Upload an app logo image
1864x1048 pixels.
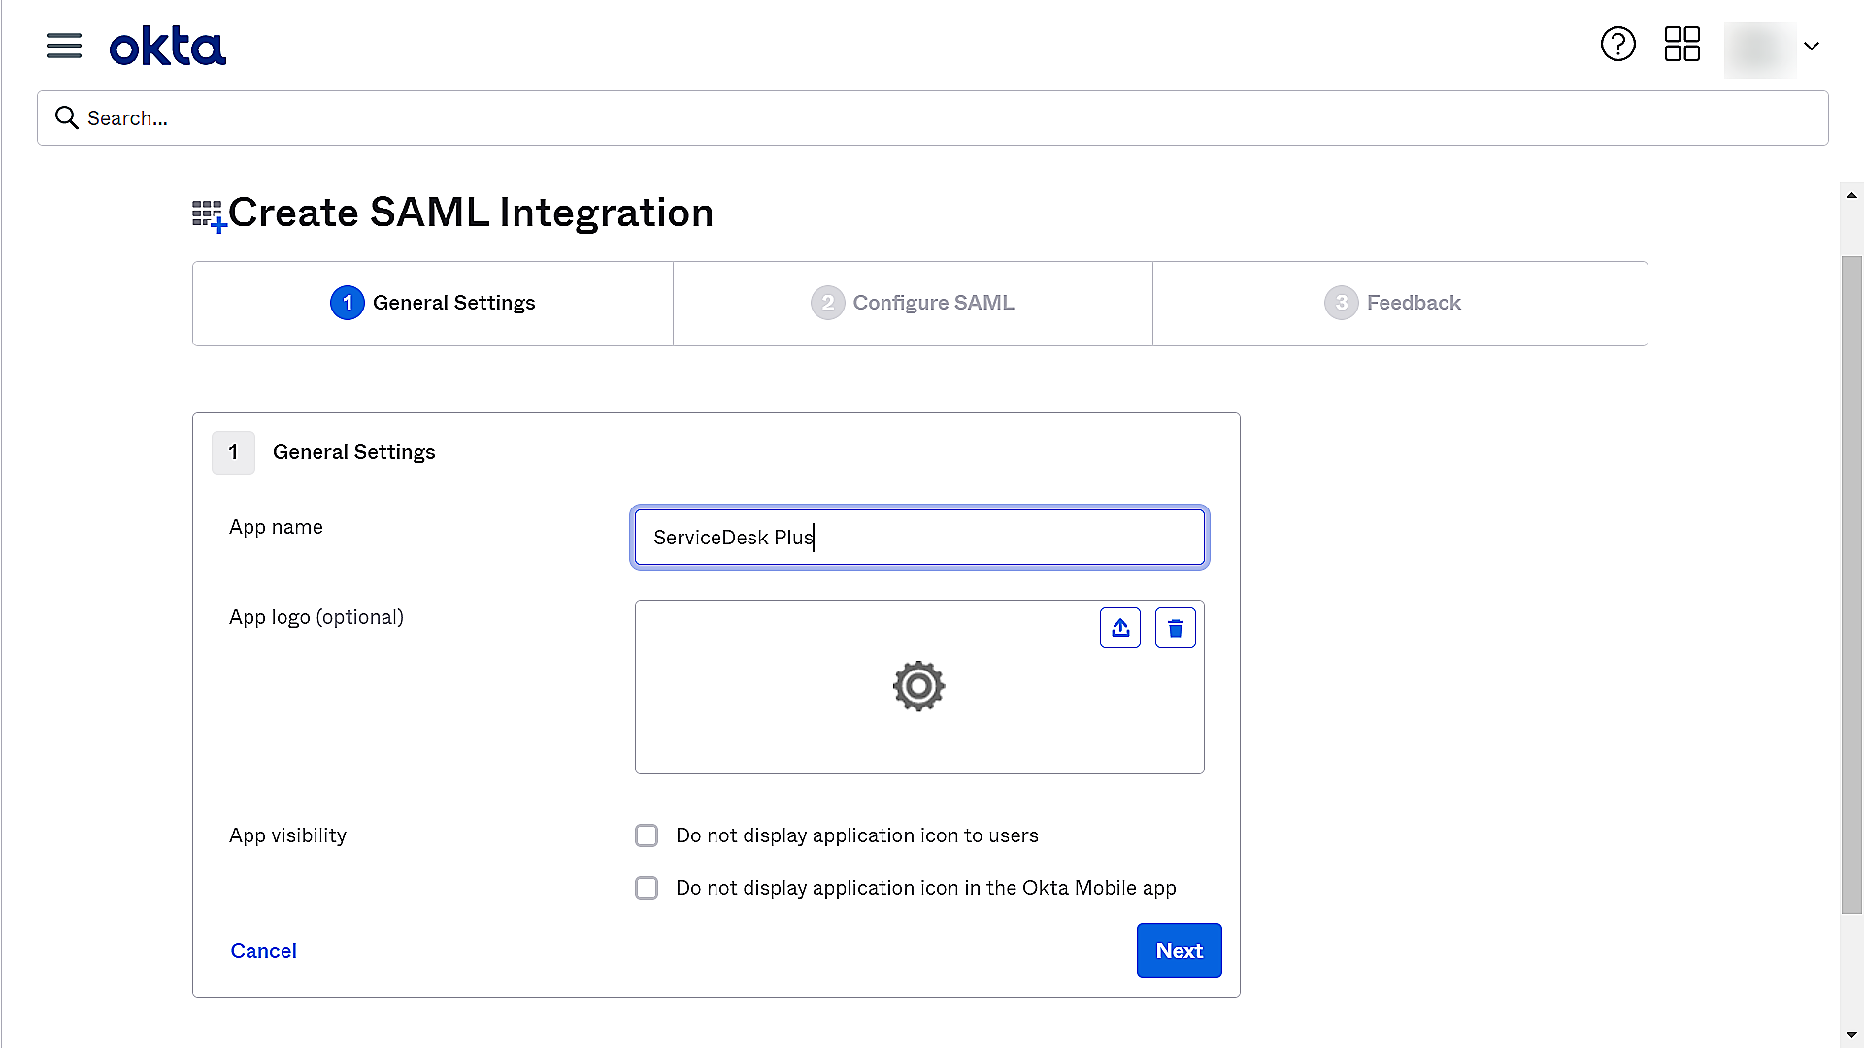tap(1120, 628)
